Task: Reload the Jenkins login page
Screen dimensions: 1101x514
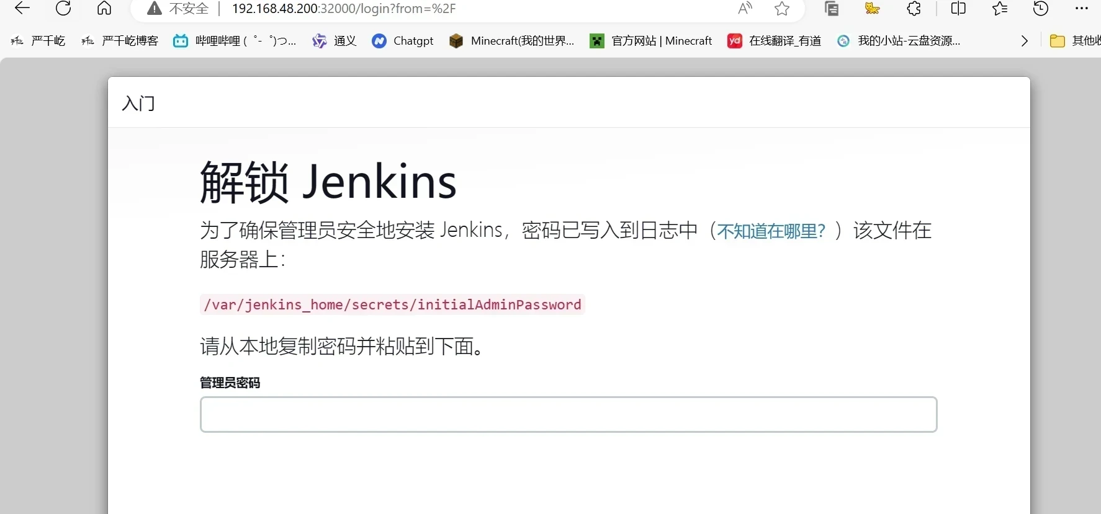Action: [x=63, y=9]
